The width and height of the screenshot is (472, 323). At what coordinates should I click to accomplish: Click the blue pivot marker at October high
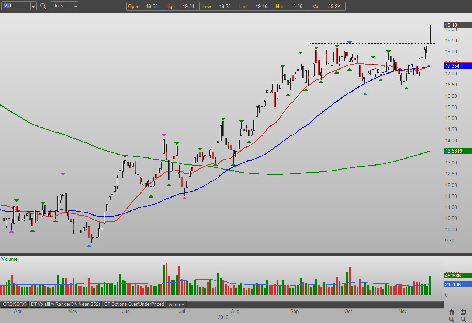(350, 43)
